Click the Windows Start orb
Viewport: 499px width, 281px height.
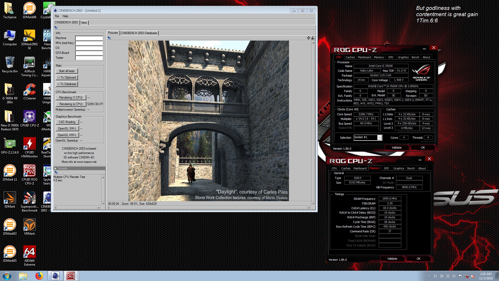tap(7, 276)
